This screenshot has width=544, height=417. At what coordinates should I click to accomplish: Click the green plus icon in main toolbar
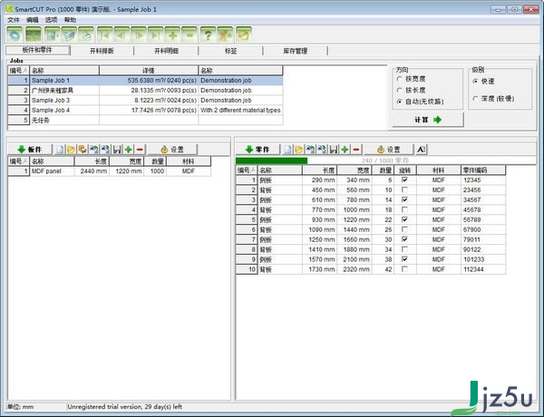[x=173, y=34]
